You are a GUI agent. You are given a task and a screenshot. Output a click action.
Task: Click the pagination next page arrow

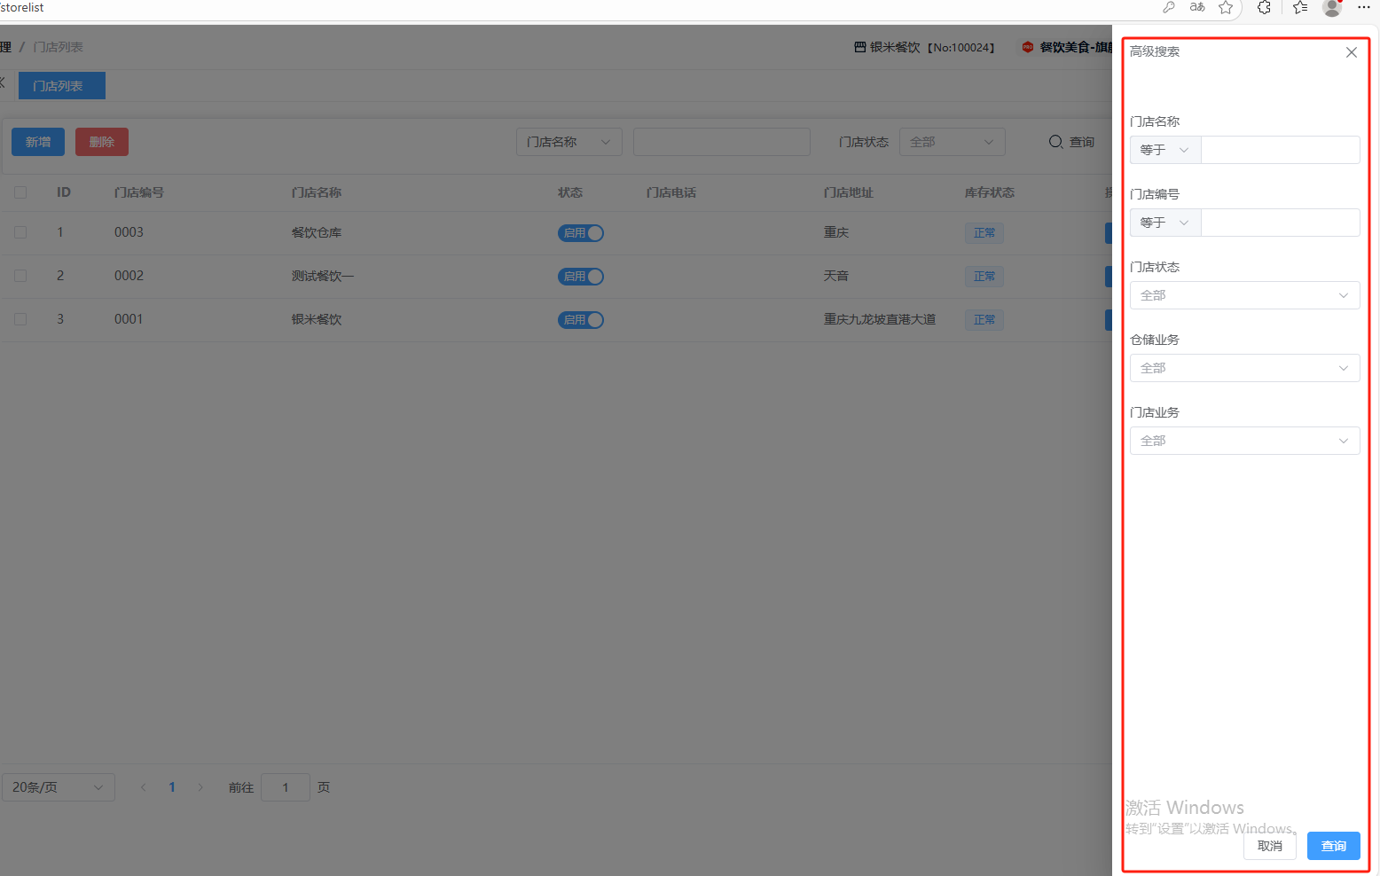(x=200, y=787)
